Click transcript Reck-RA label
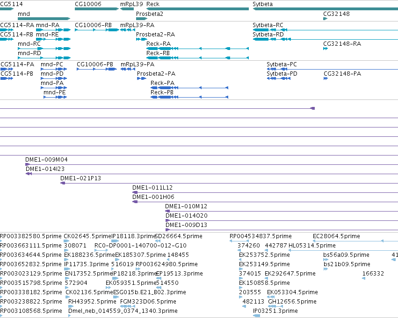Screen dimensions: 398x318 159,44
